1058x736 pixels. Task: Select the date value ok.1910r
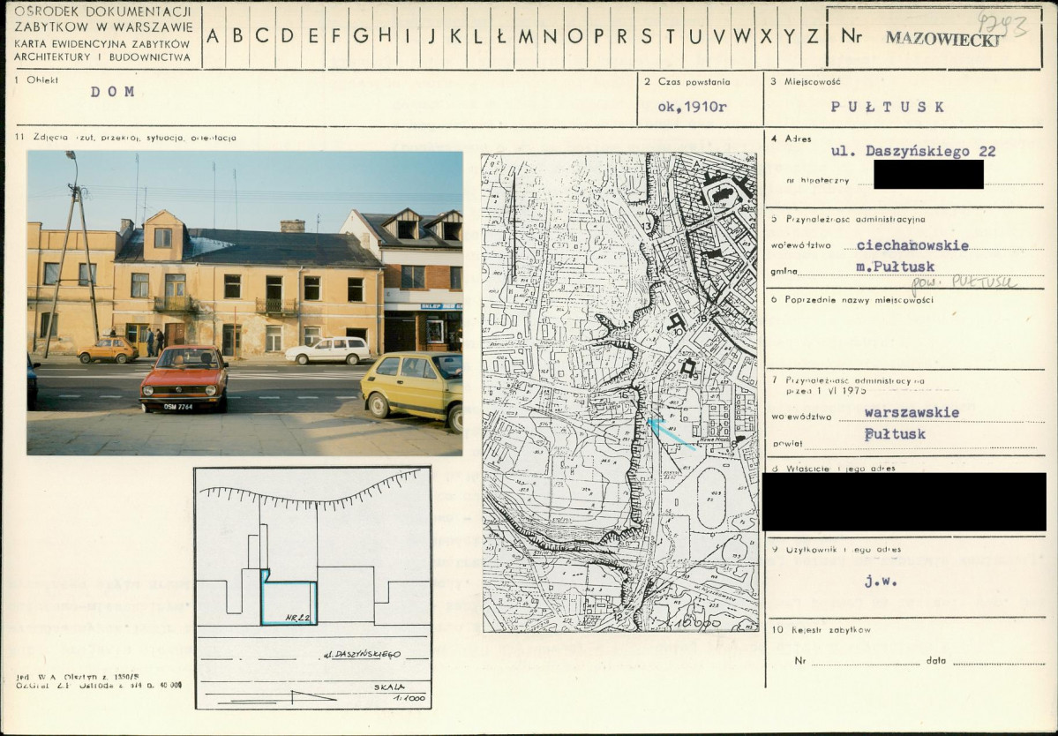pyautogui.click(x=693, y=107)
